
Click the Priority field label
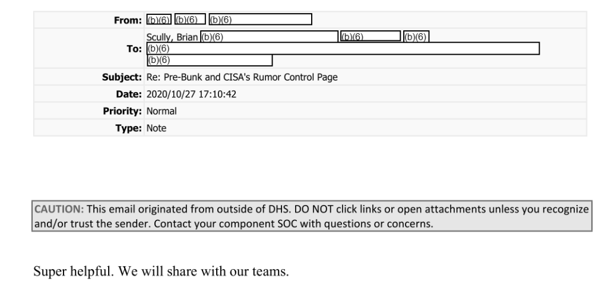click(x=122, y=111)
